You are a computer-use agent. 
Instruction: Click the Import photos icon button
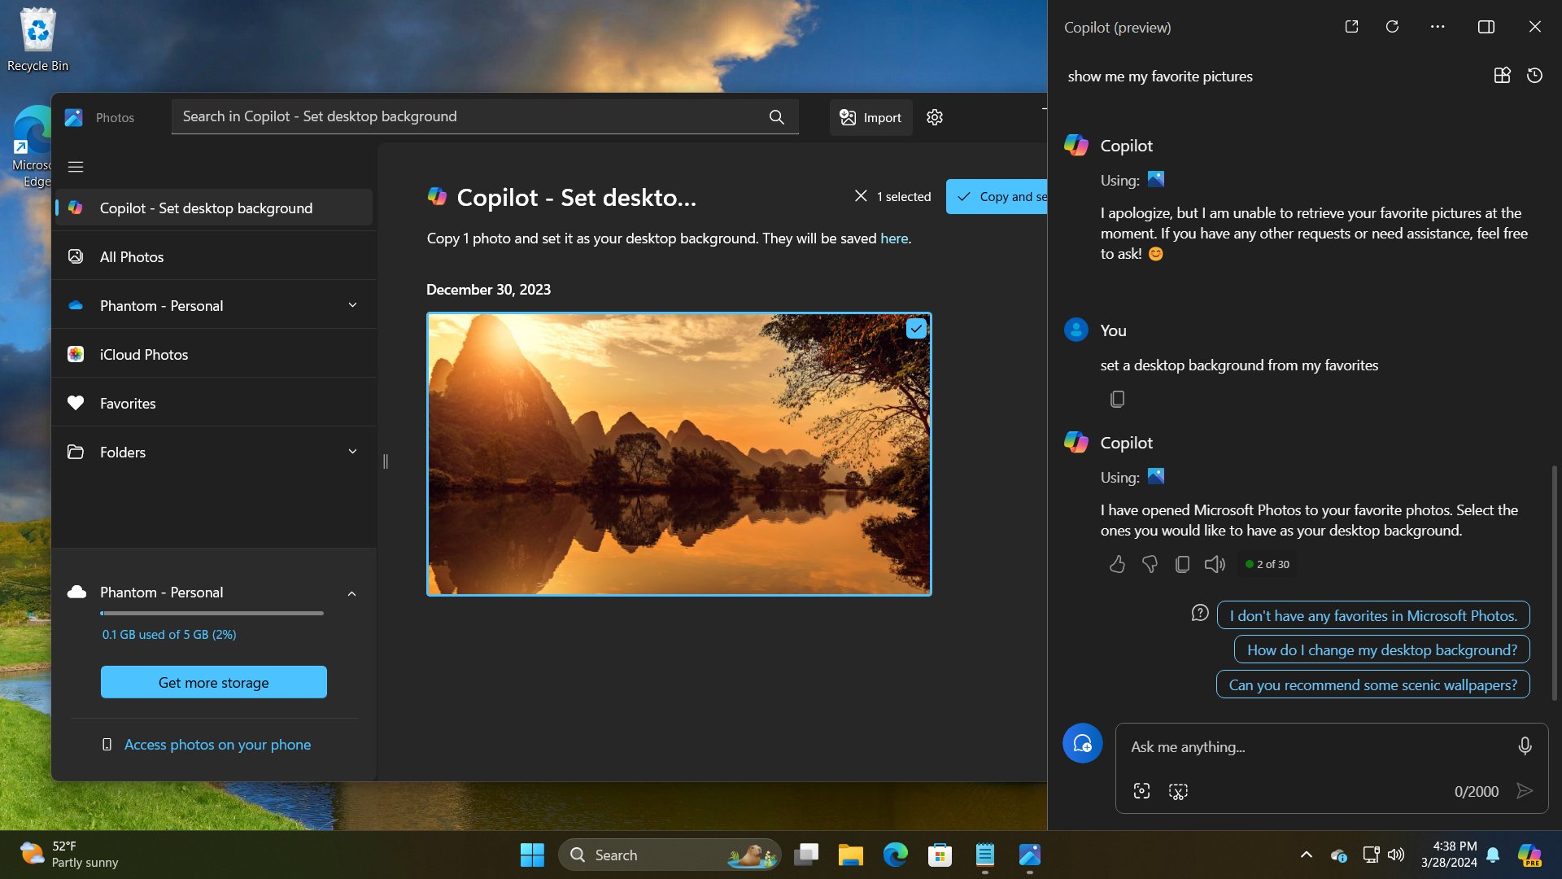[870, 117]
